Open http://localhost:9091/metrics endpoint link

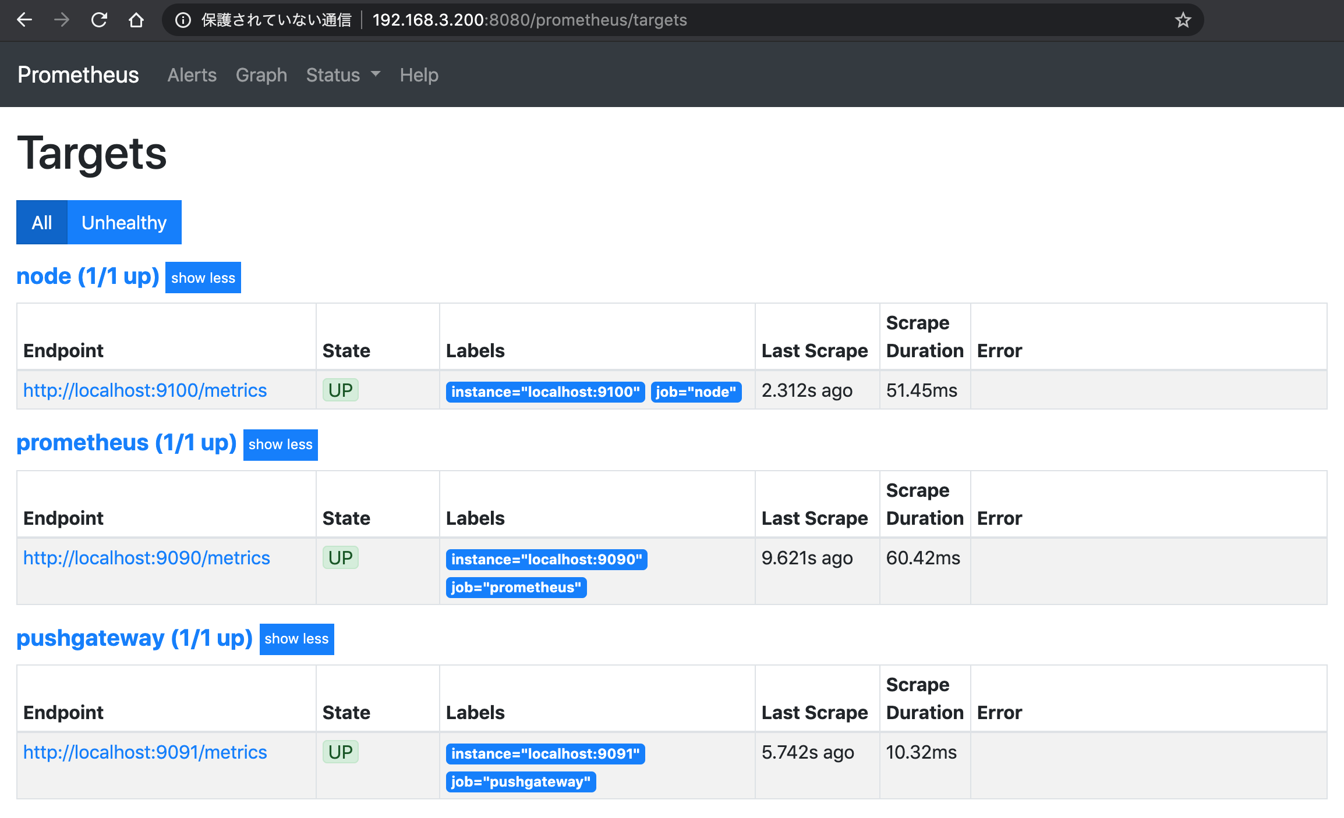(145, 752)
